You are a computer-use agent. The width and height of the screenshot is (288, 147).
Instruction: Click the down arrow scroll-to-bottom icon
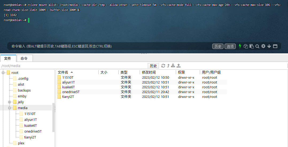pos(269,46)
